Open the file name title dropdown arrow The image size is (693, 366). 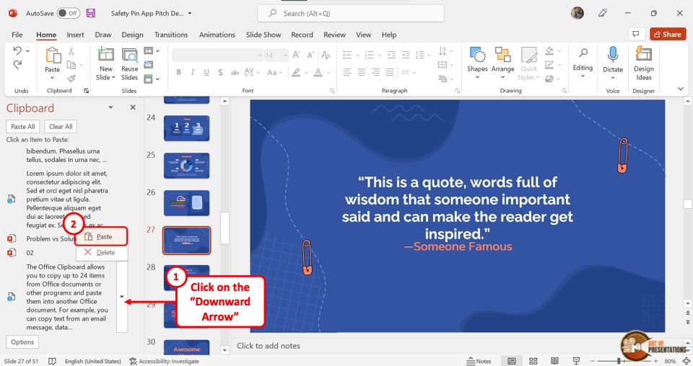[x=190, y=13]
